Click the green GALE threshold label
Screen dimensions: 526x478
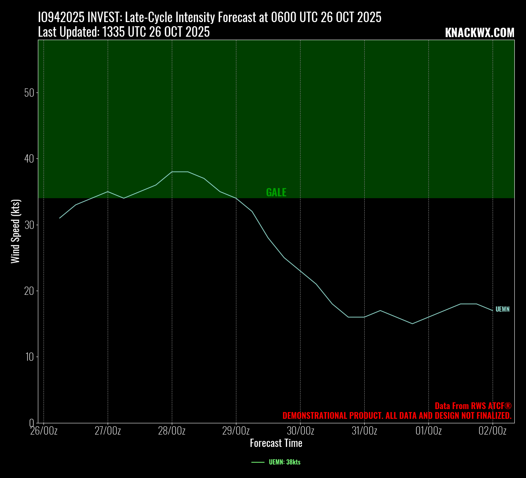click(276, 193)
